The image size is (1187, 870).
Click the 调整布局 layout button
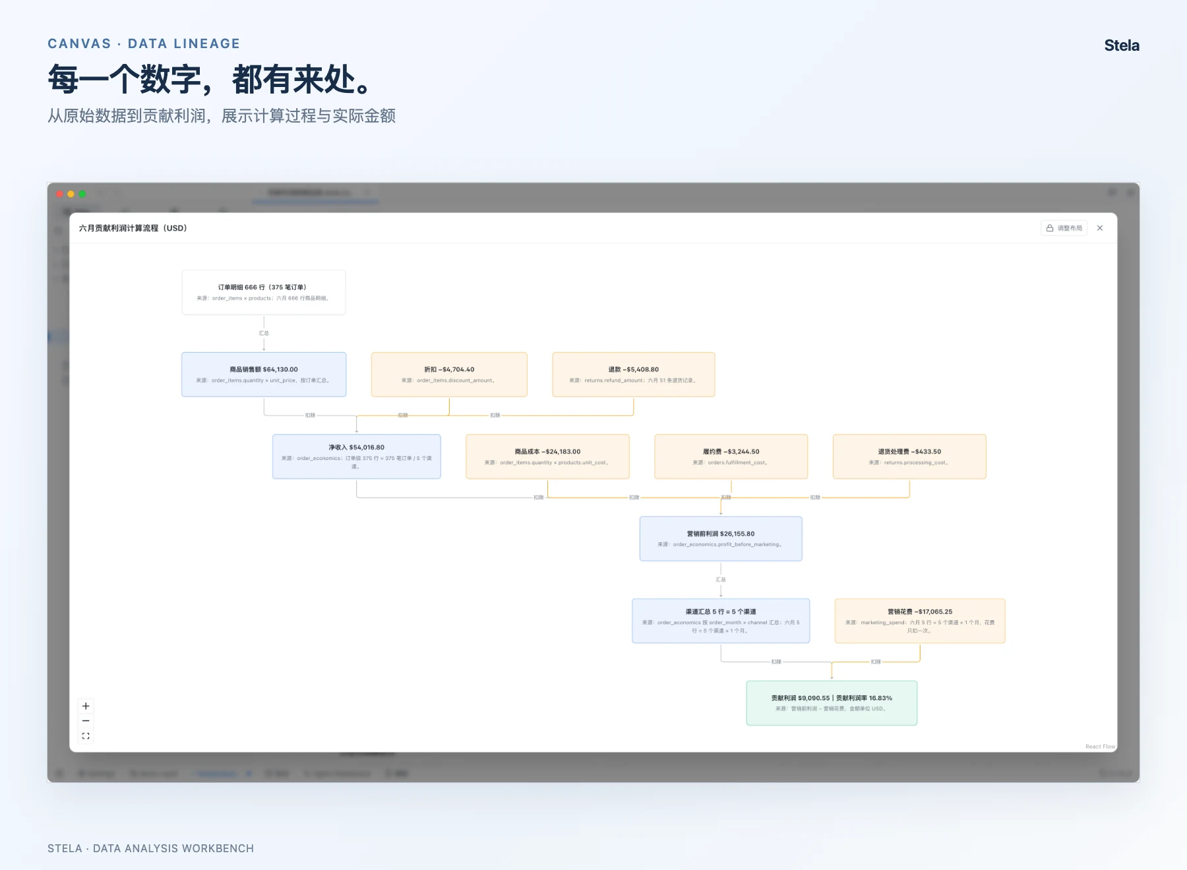pos(1064,228)
